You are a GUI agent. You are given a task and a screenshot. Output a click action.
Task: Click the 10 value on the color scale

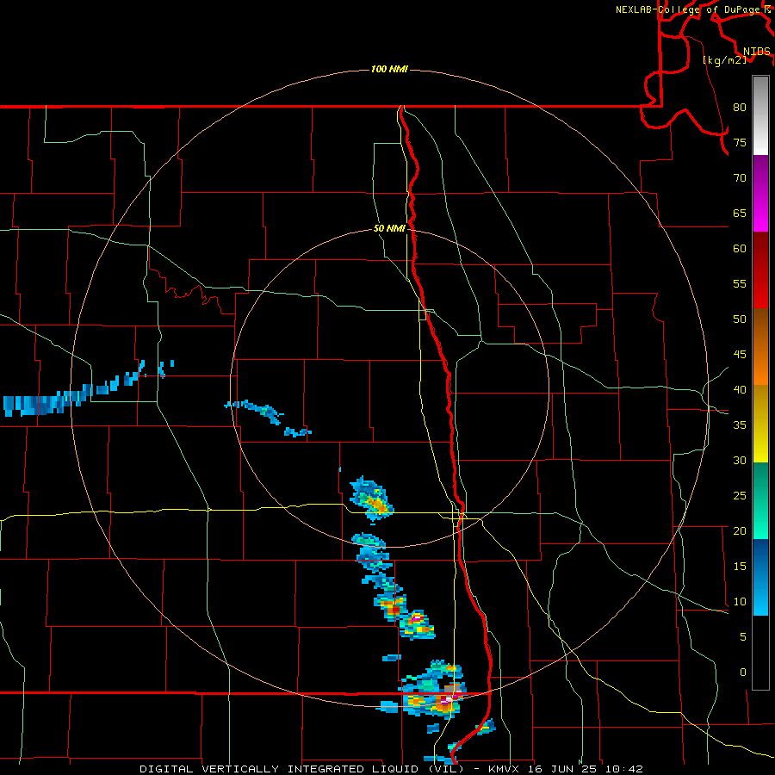coord(740,602)
